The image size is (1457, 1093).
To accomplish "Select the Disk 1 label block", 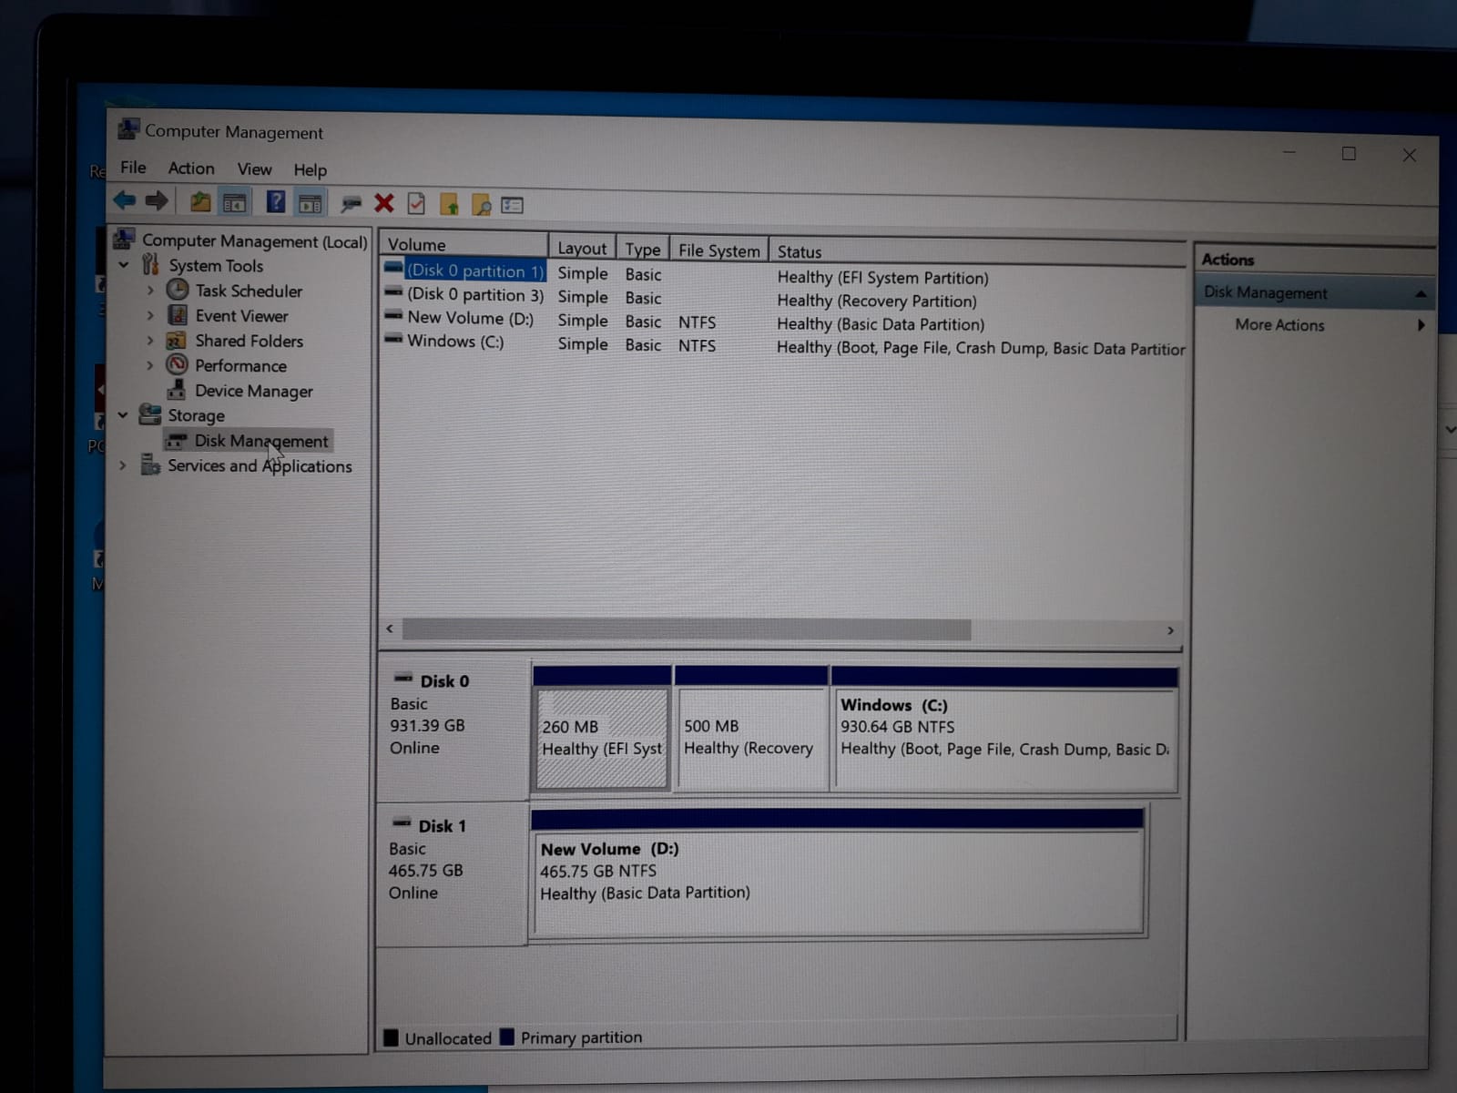I will [x=452, y=873].
